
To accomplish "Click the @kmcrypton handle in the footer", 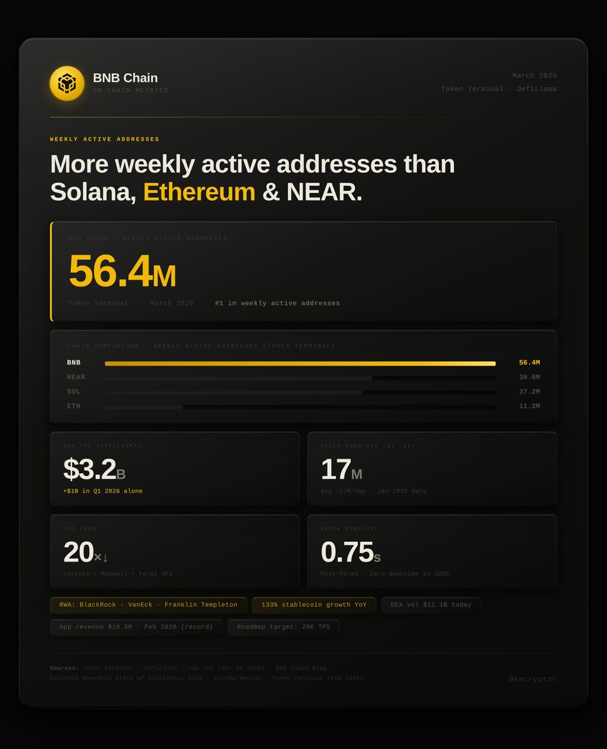I will point(533,679).
